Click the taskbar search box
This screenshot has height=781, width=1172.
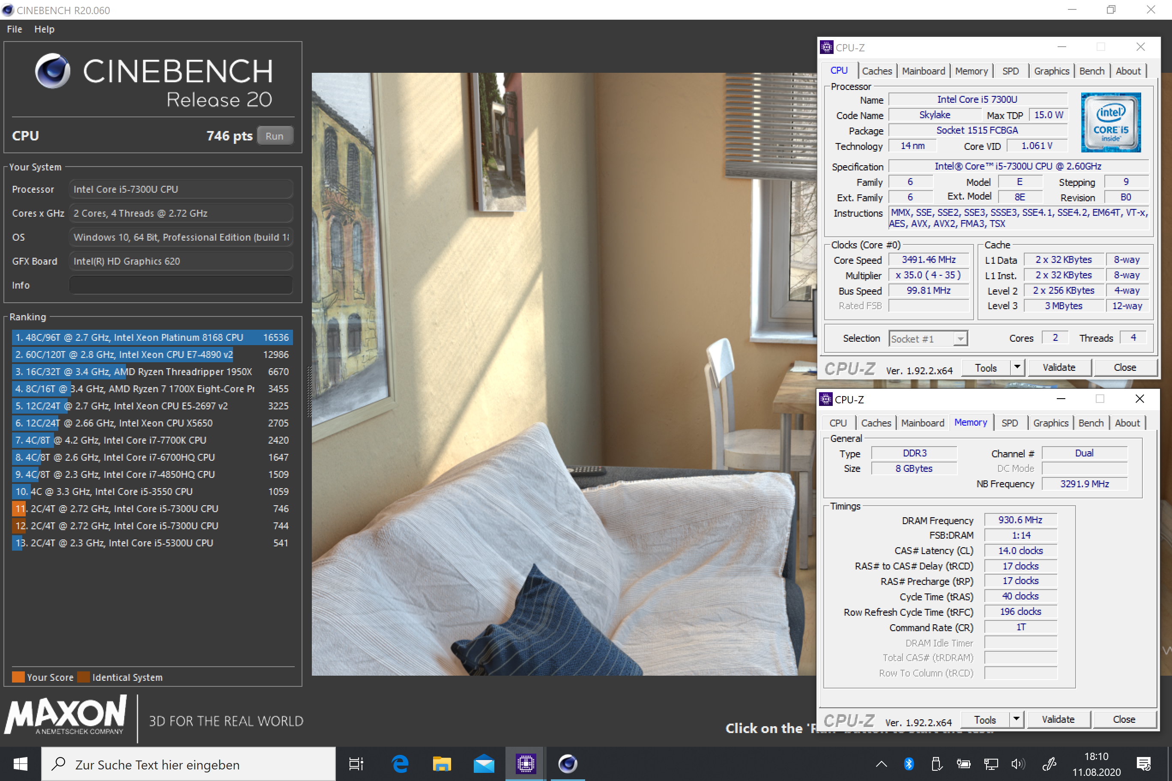(x=188, y=764)
